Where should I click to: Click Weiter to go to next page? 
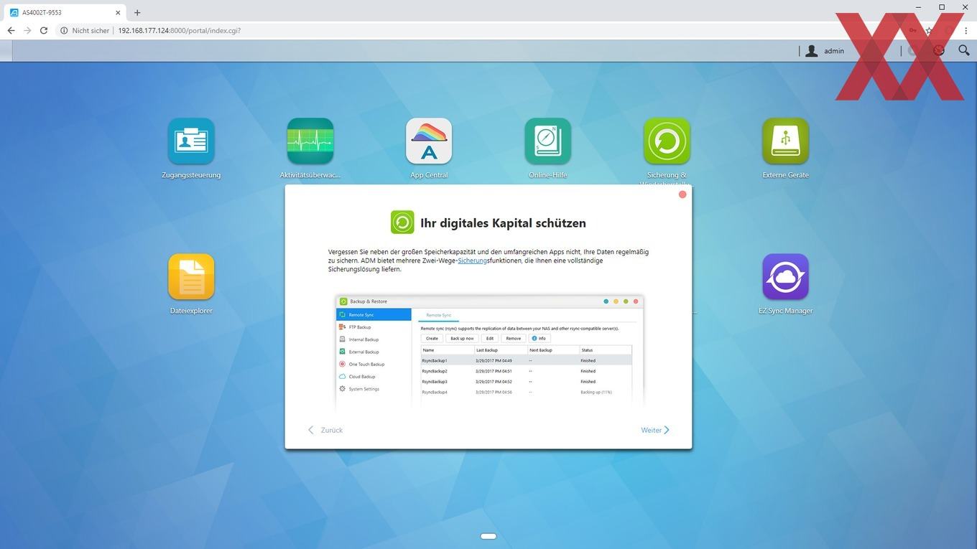(x=655, y=430)
